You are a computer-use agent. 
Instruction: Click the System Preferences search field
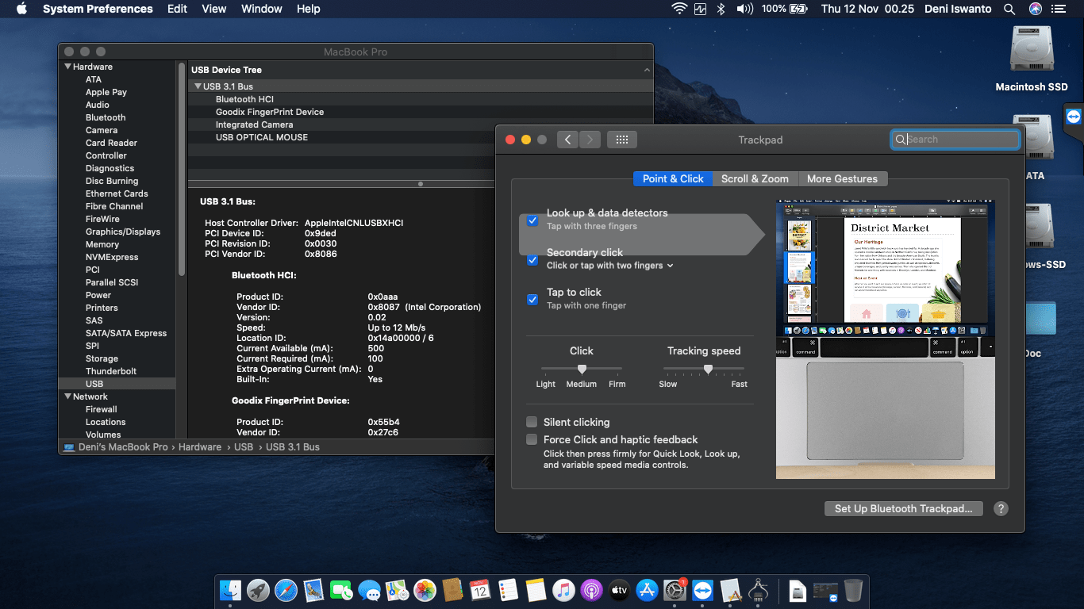(955, 140)
